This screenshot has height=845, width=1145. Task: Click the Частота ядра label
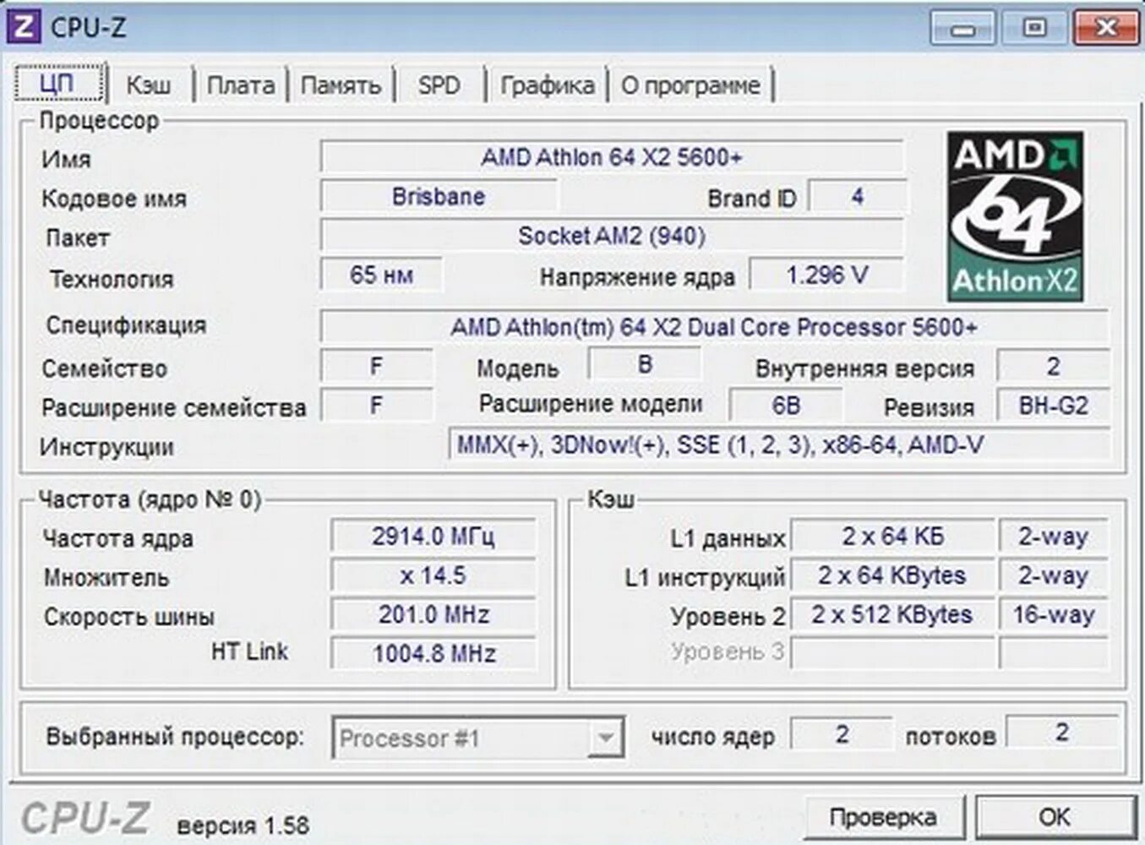[118, 538]
